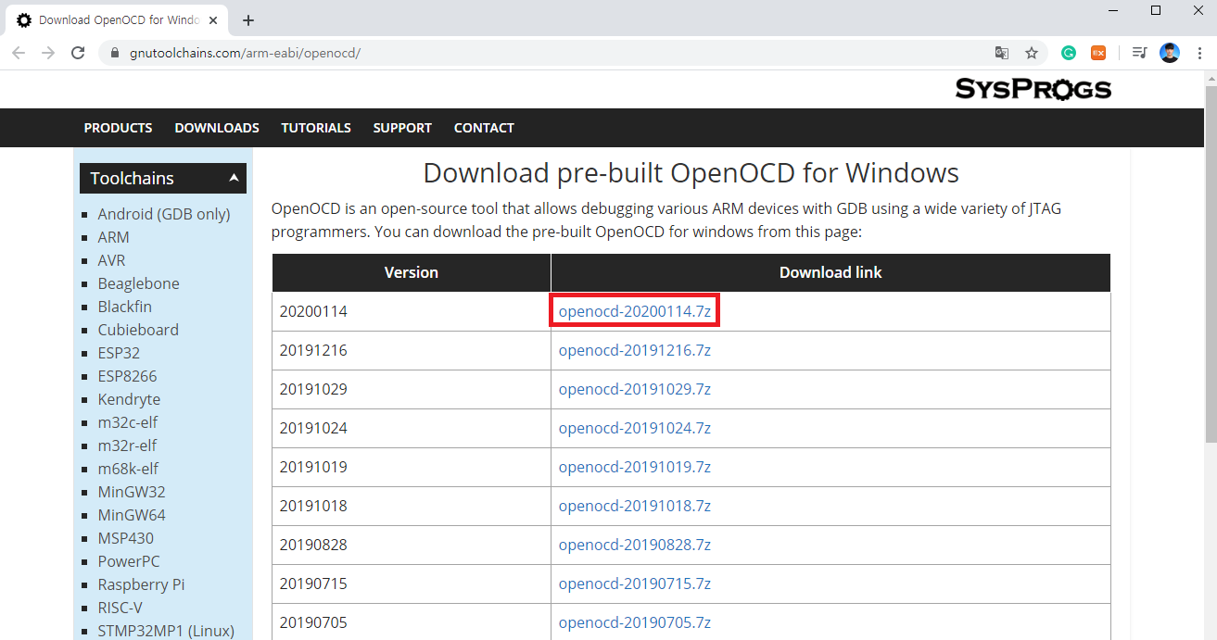Download openocd-20191216.7z

[635, 350]
